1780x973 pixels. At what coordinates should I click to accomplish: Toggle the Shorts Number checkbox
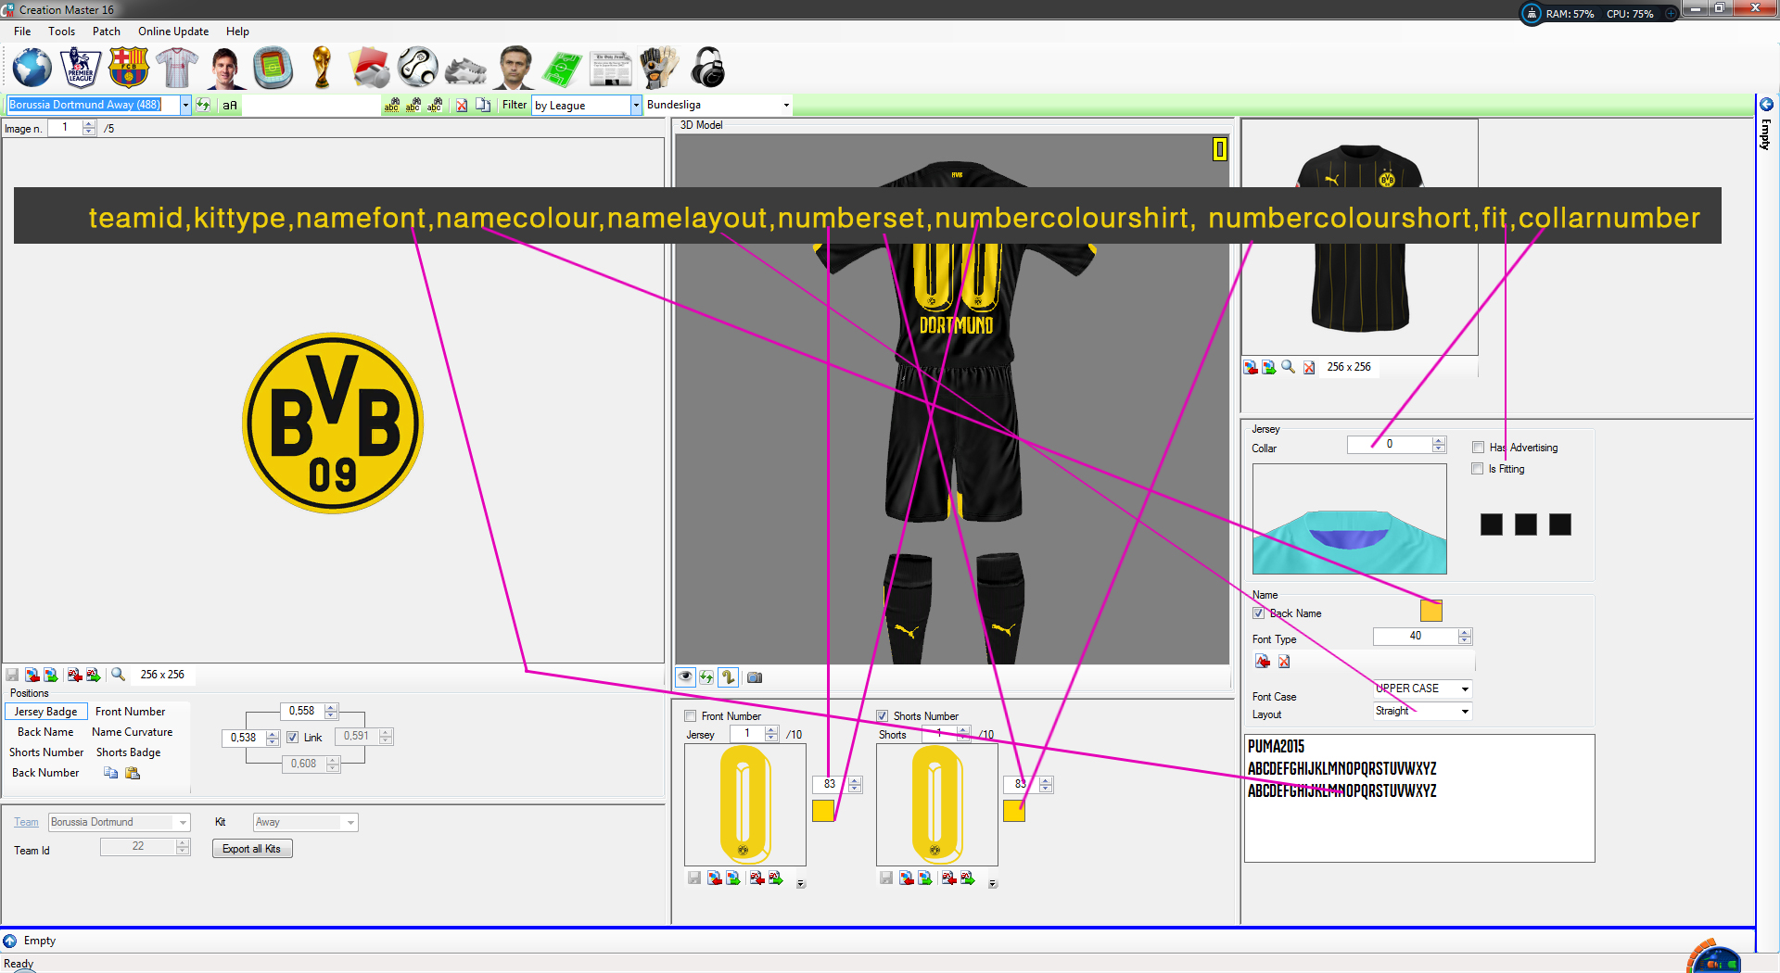(883, 716)
